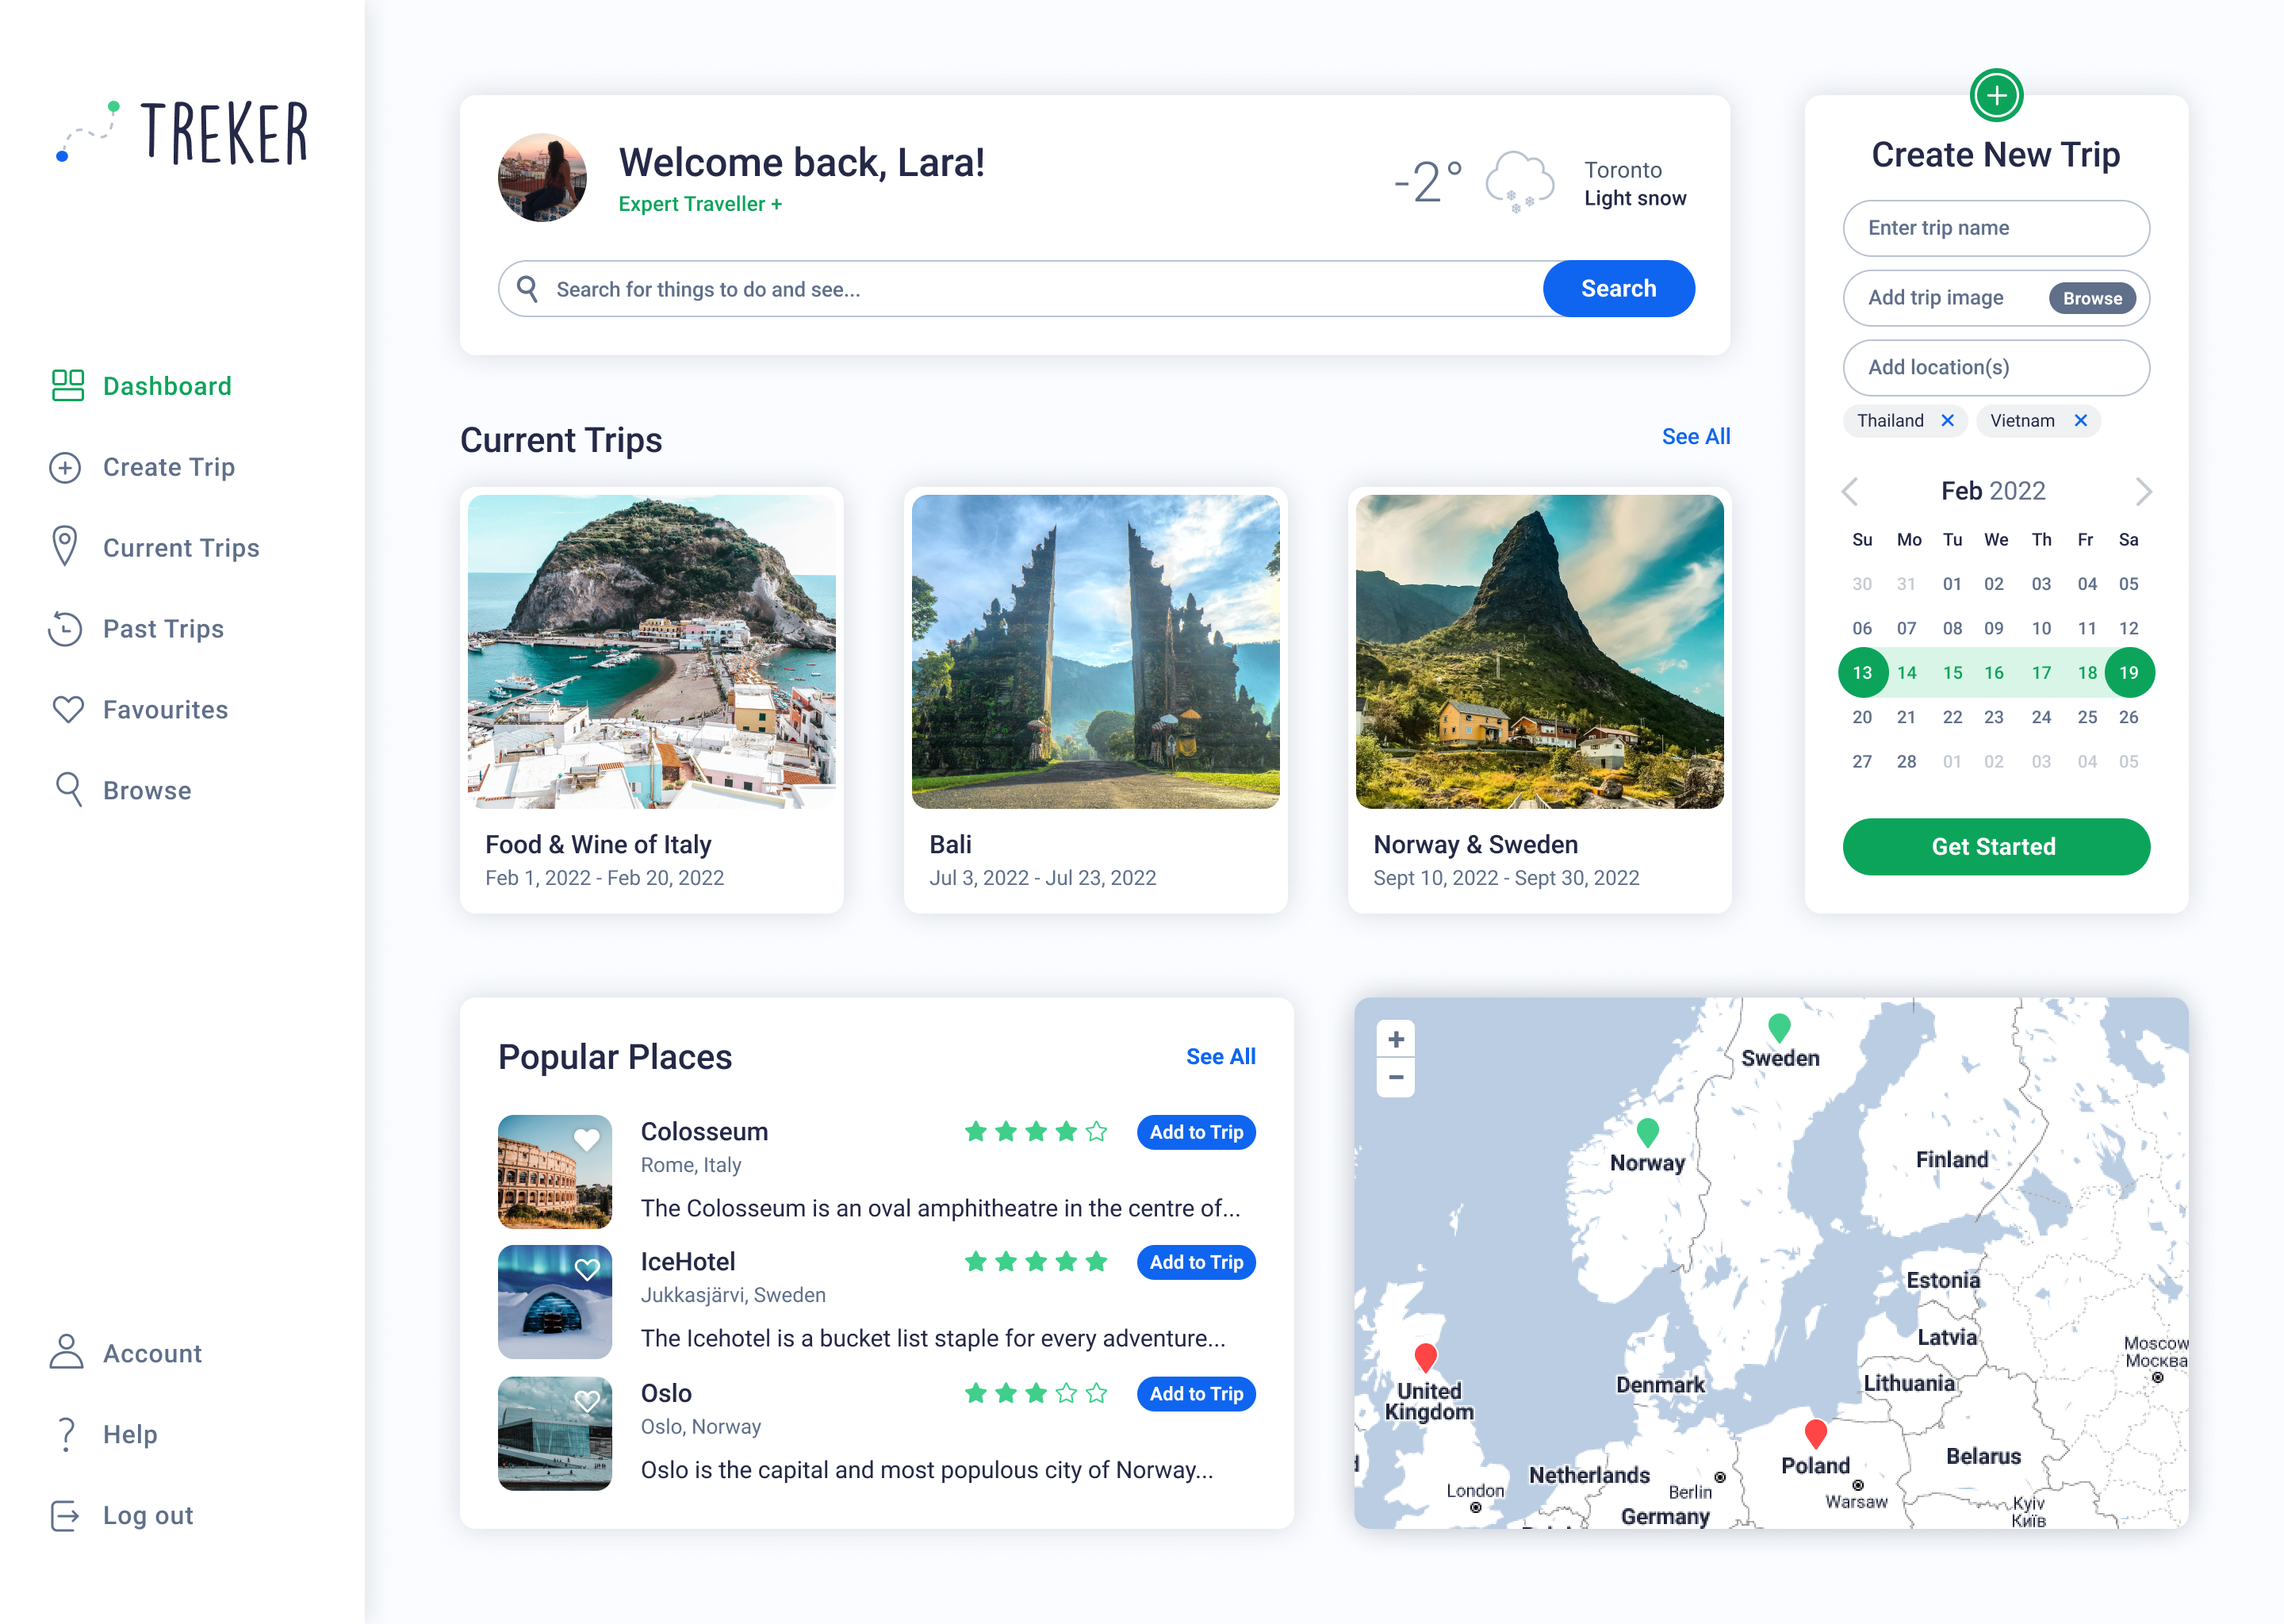Toggle the heart on the Colosseum thumbnail
Image resolution: width=2284 pixels, height=1624 pixels.
[587, 1139]
